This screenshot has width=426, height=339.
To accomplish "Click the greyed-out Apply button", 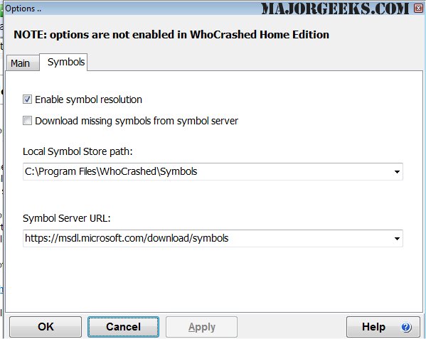I will pyautogui.click(x=201, y=327).
